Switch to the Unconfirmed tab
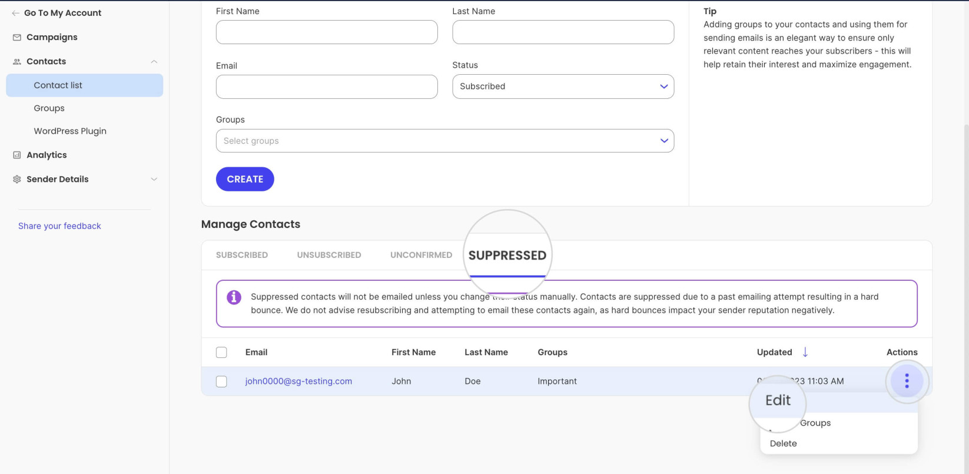This screenshot has height=474, width=969. (421, 255)
